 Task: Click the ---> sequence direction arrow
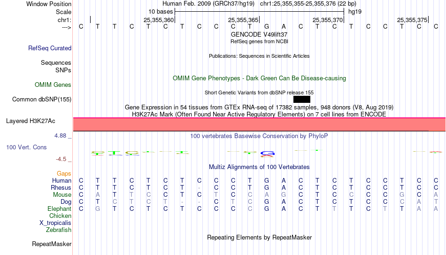click(67, 27)
